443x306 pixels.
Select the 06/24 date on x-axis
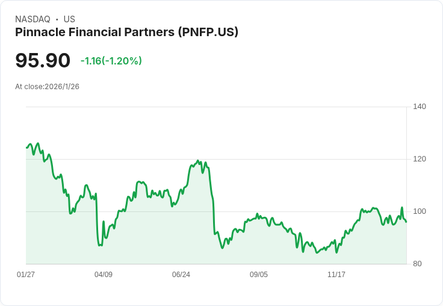[181, 275]
